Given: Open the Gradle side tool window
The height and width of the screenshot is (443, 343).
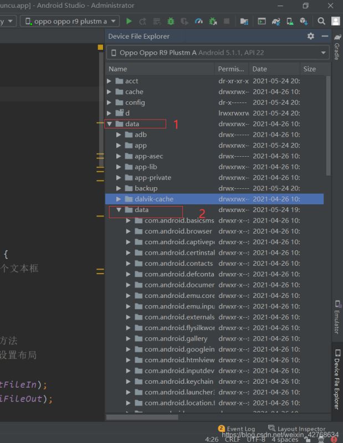Looking at the screenshot, I should tap(337, 47).
